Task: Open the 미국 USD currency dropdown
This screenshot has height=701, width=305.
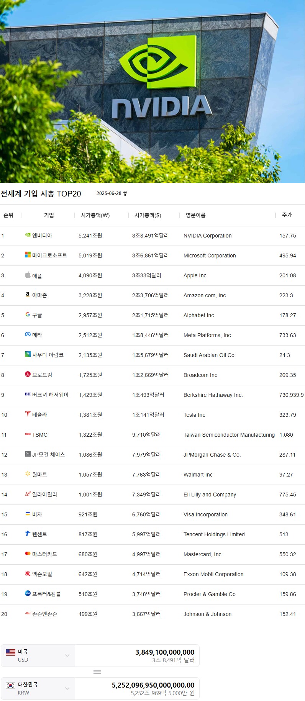Action: tap(38, 655)
